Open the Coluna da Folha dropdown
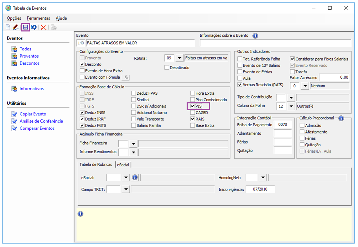Viewport: 358px width, 247px height. tap(291, 106)
